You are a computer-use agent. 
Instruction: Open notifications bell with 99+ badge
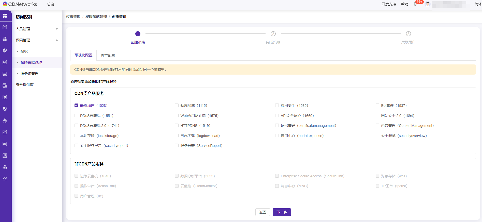point(415,4)
